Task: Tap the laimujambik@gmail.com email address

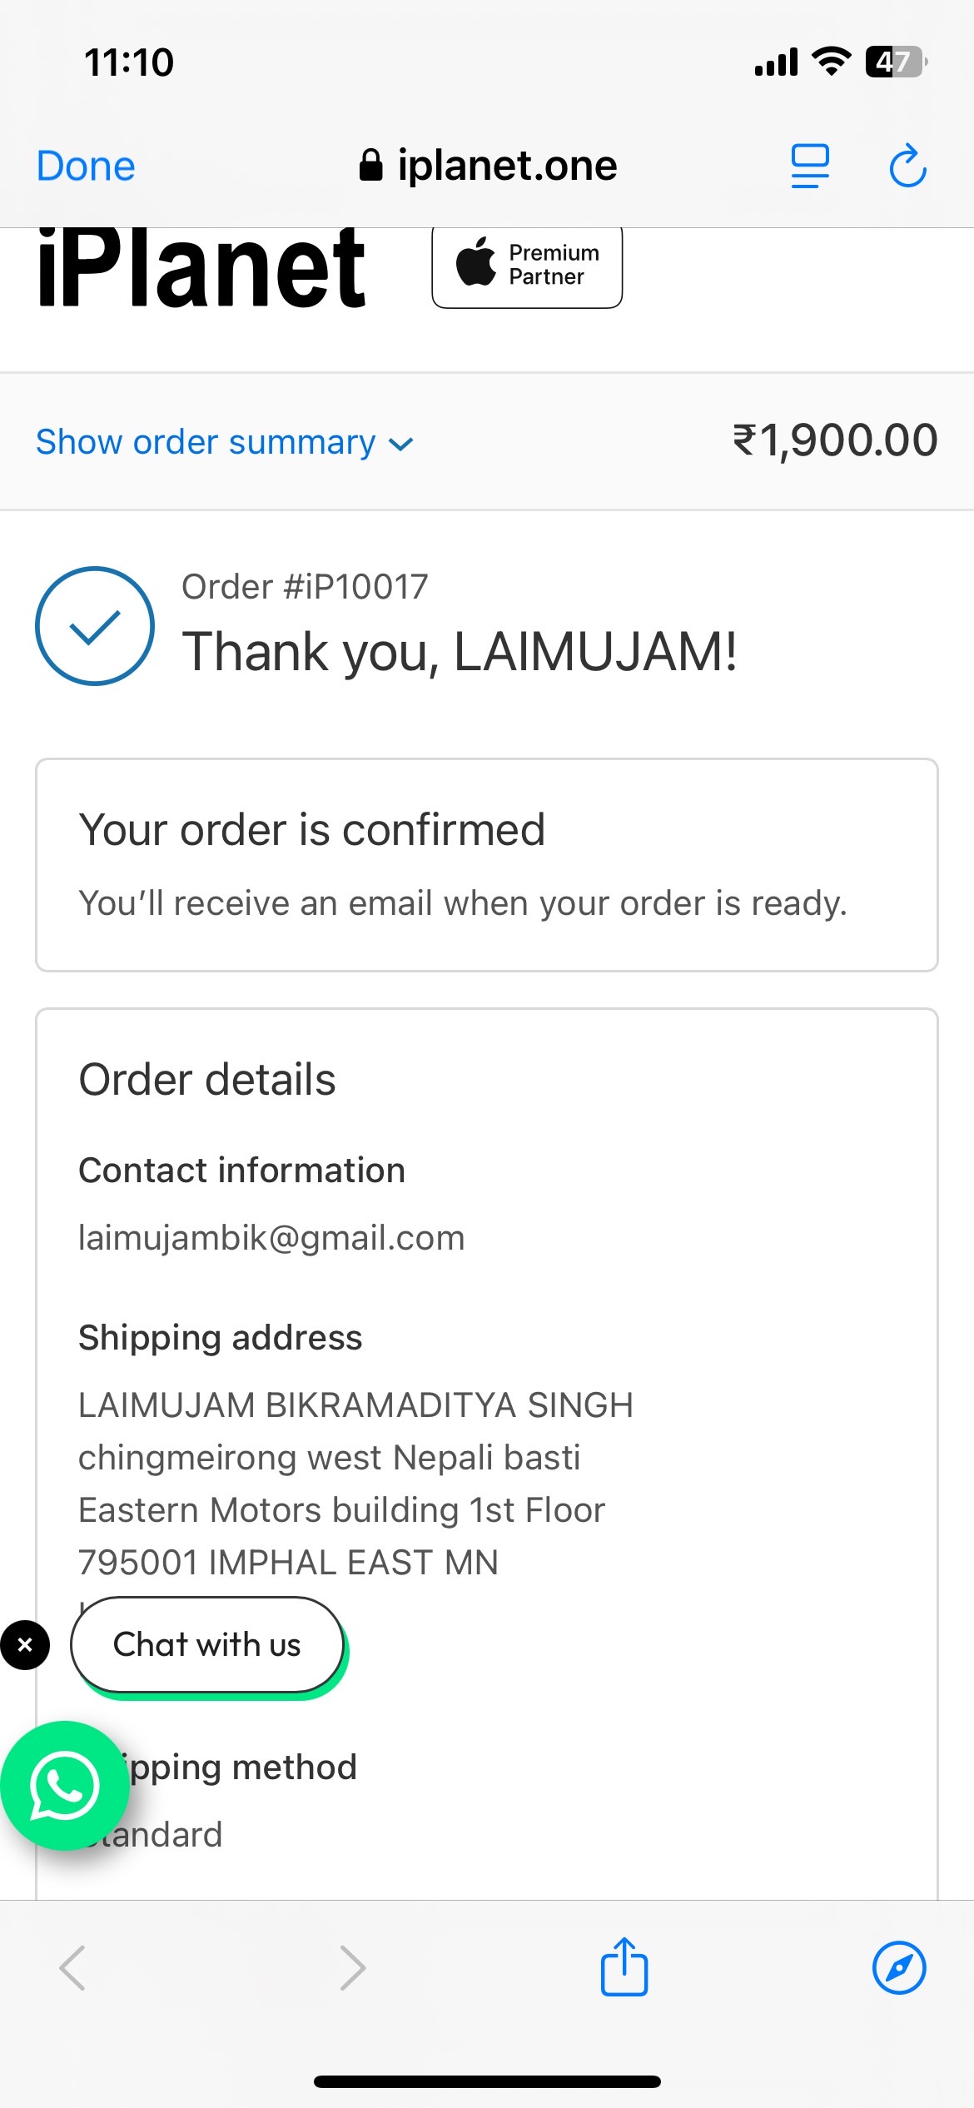Action: coord(271,1238)
